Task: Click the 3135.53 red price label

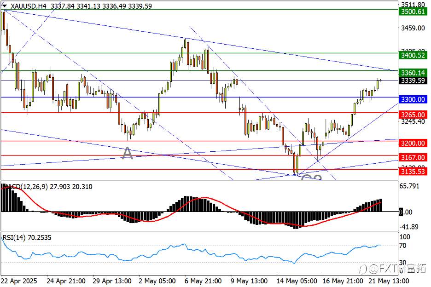Action: (413, 172)
